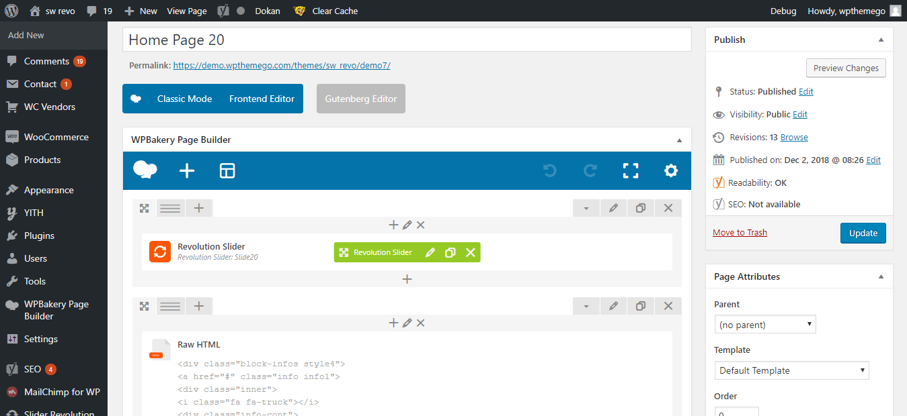Change column layout of Revolution Slider row
907x416 pixels.
(x=170, y=208)
